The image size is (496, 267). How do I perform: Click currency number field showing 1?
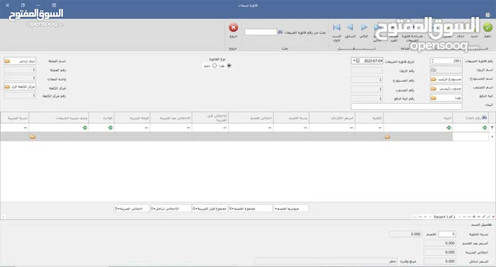(x=20, y=70)
